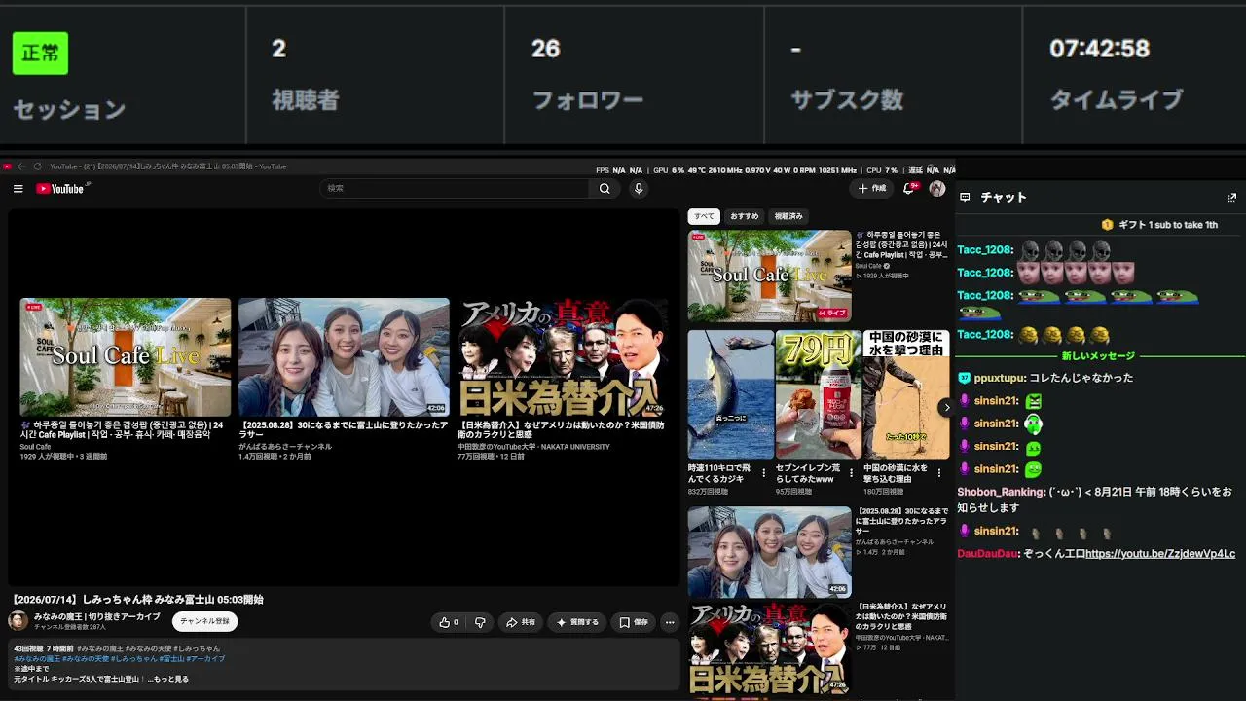Show the next Shorts with arrow
1246x701 pixels.
[x=946, y=408]
